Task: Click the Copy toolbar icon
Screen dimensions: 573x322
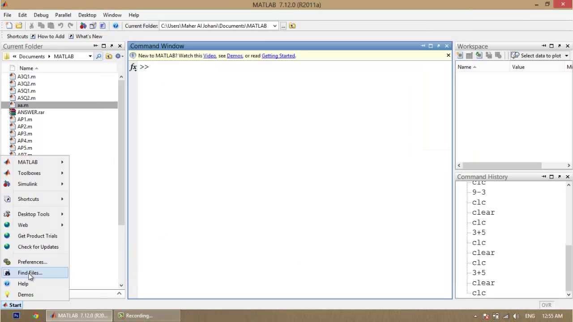Action: [41, 26]
